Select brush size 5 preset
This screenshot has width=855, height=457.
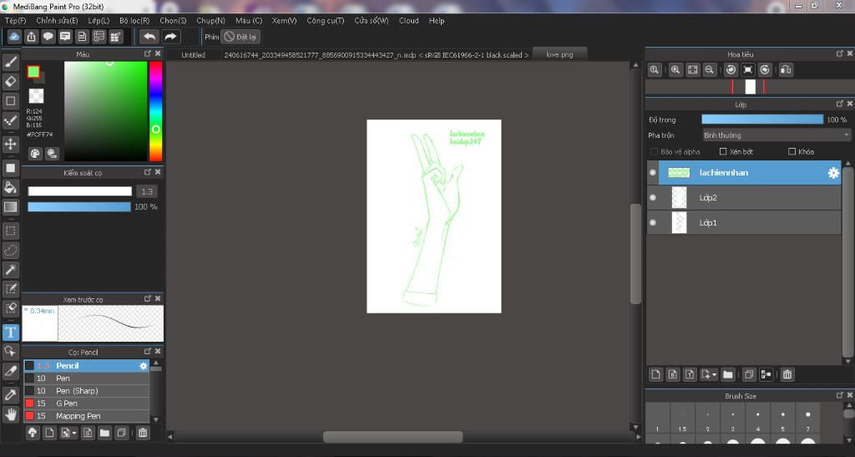(x=782, y=419)
